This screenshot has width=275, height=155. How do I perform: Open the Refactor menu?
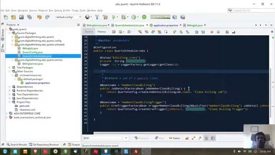[x=43, y=10]
